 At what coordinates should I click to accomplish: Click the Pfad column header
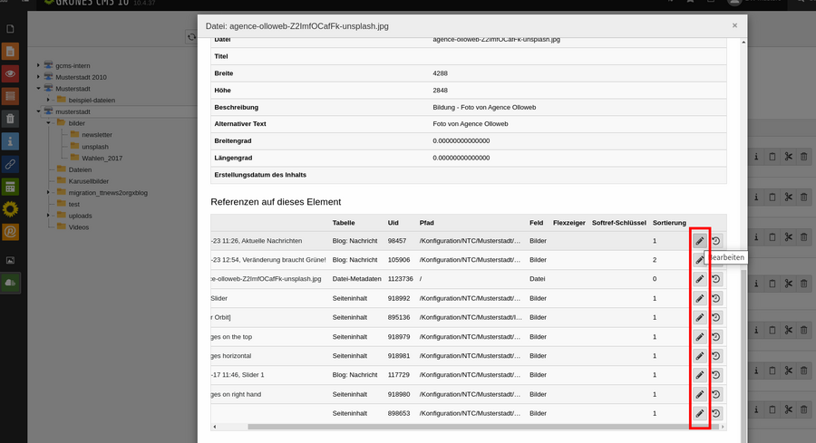point(426,223)
